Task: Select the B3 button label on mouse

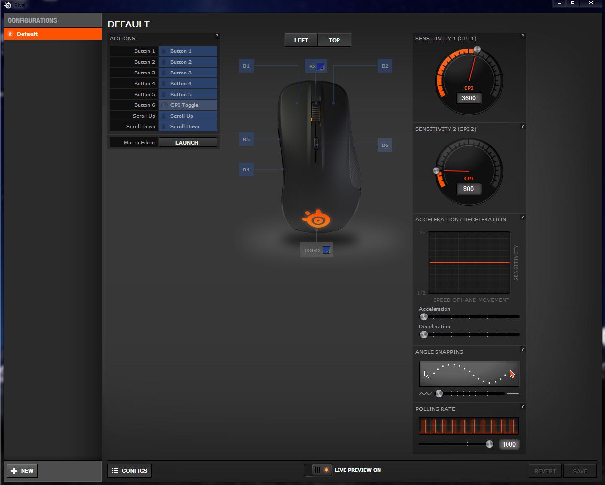Action: (x=312, y=66)
